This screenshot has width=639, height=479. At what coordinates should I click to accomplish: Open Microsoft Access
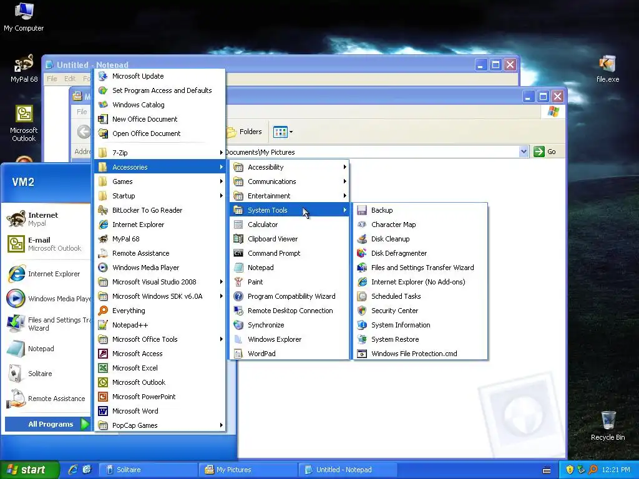[x=160, y=354]
